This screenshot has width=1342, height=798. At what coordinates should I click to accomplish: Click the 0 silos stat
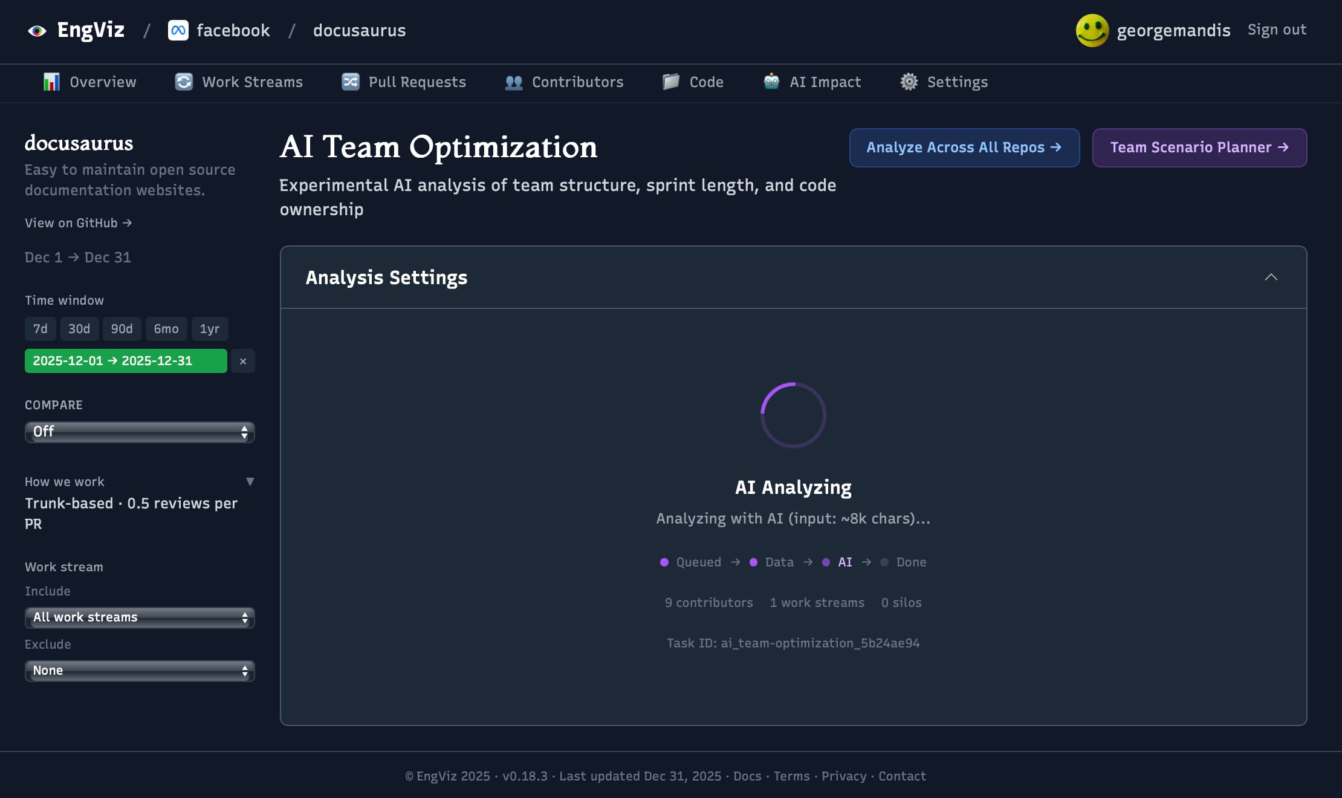(901, 603)
